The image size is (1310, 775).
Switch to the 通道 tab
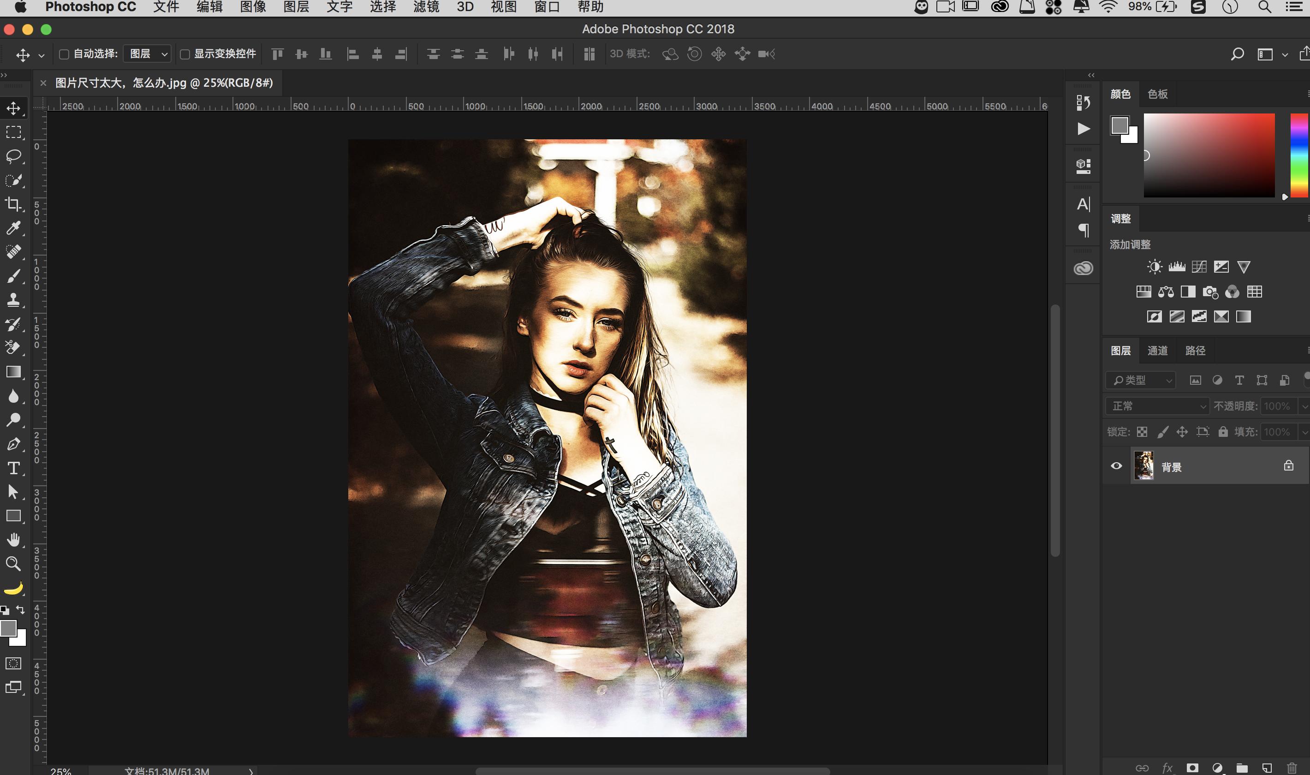[x=1157, y=351]
